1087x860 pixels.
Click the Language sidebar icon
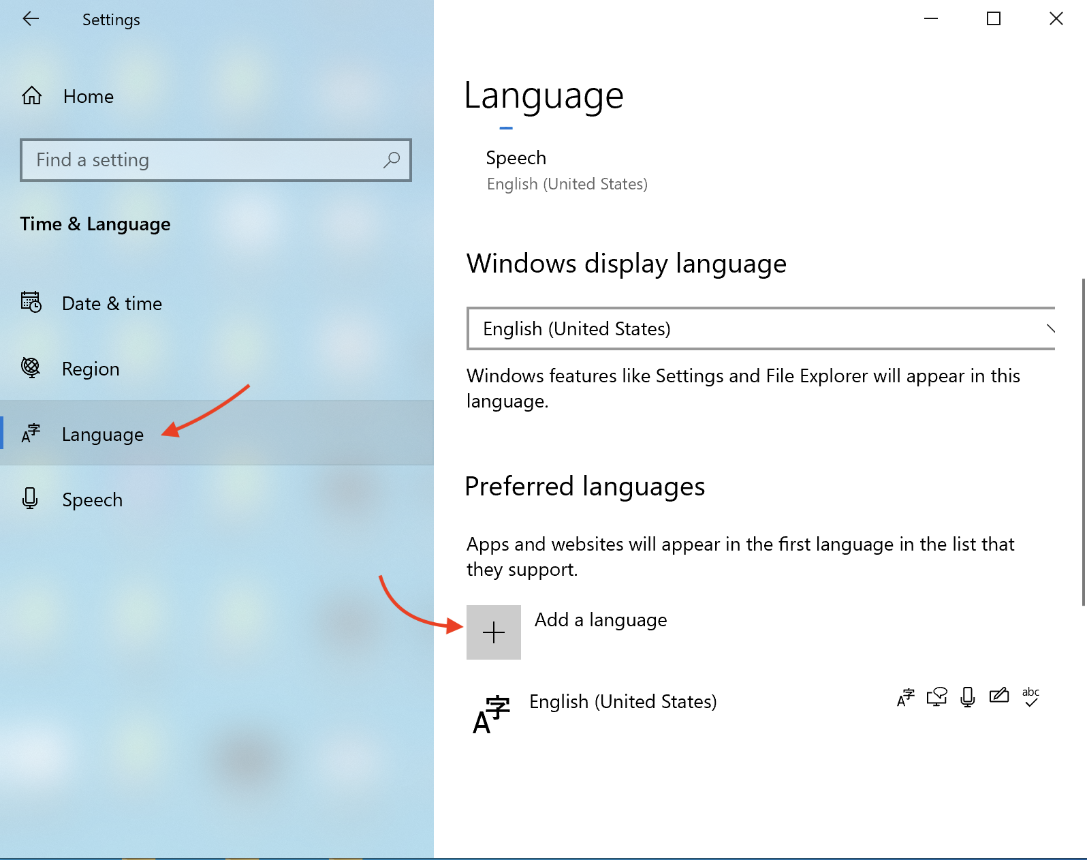tap(31, 433)
